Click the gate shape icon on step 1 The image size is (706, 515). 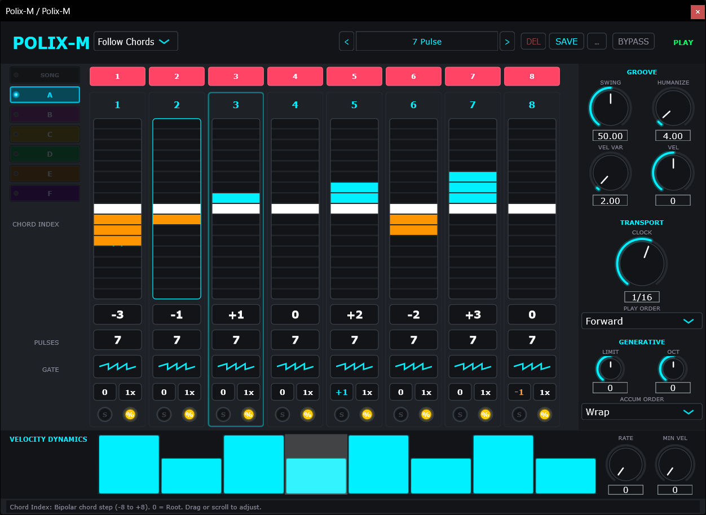[117, 366]
